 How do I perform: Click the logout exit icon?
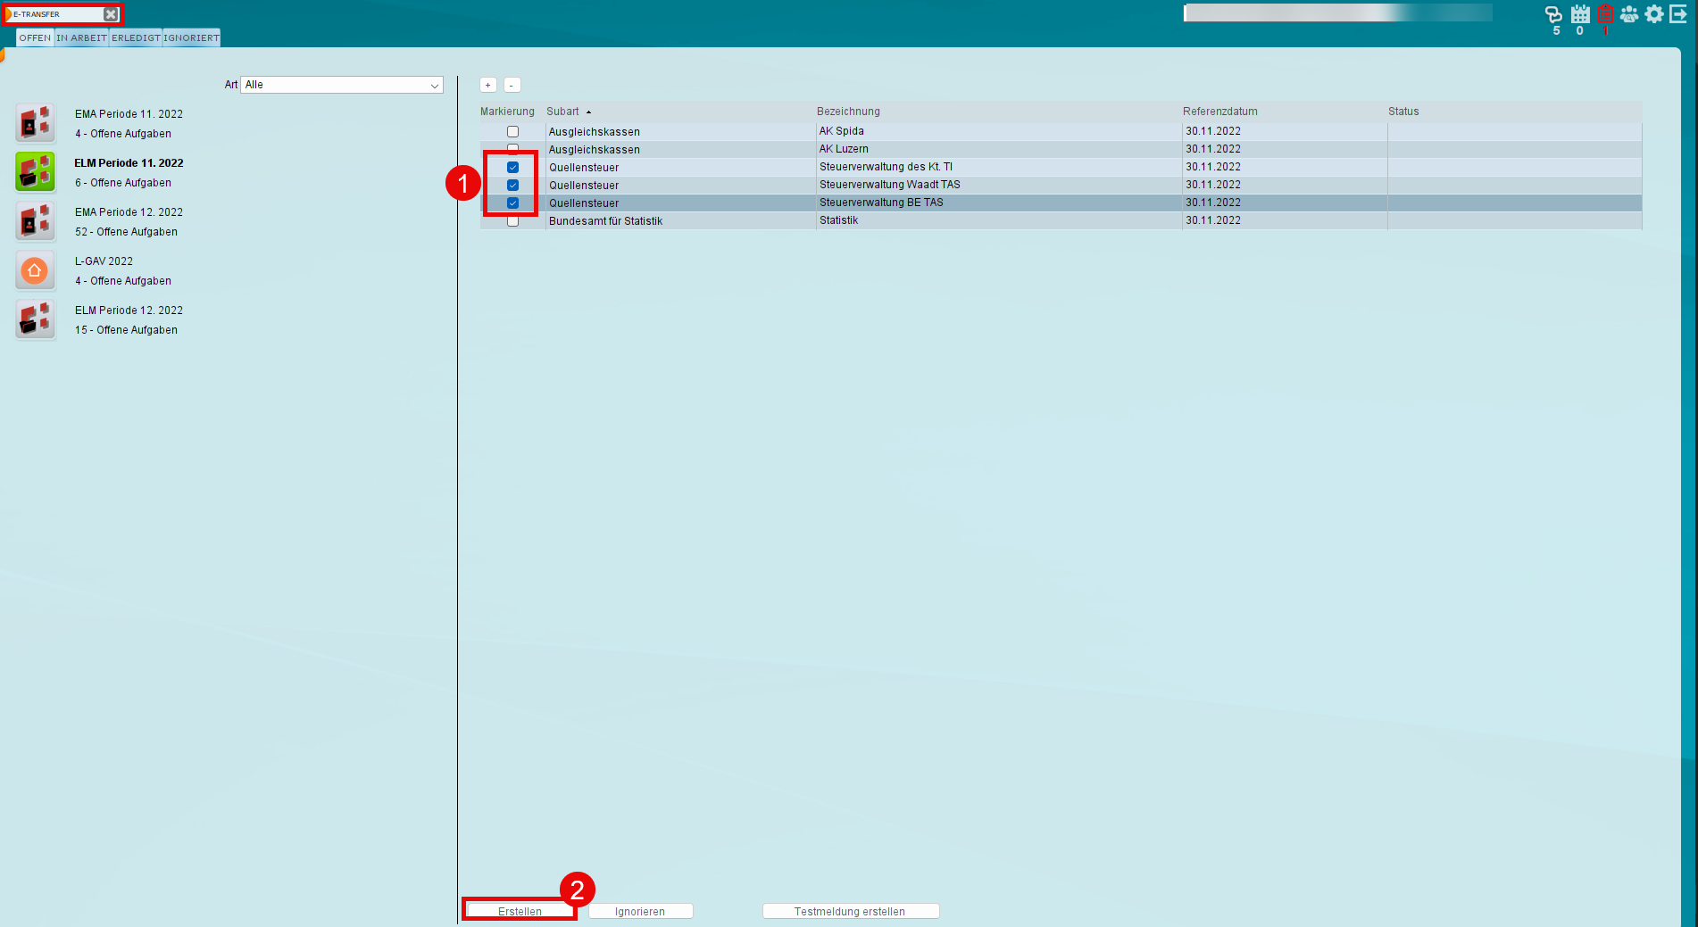pos(1678,14)
